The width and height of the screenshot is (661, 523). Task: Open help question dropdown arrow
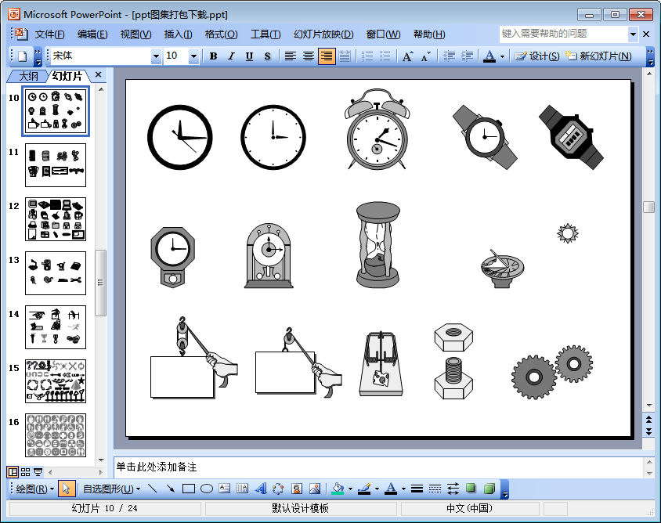633,34
